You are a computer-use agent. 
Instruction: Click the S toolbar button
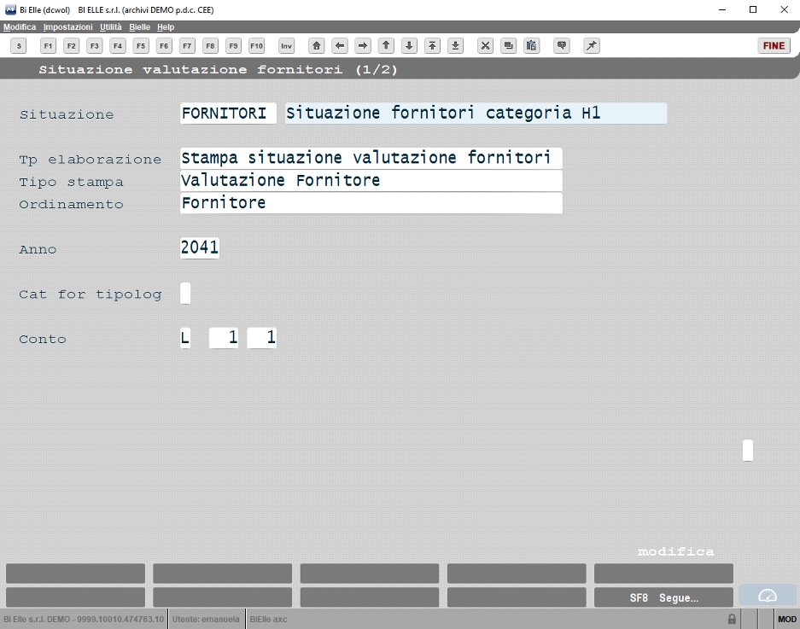pyautogui.click(x=19, y=46)
